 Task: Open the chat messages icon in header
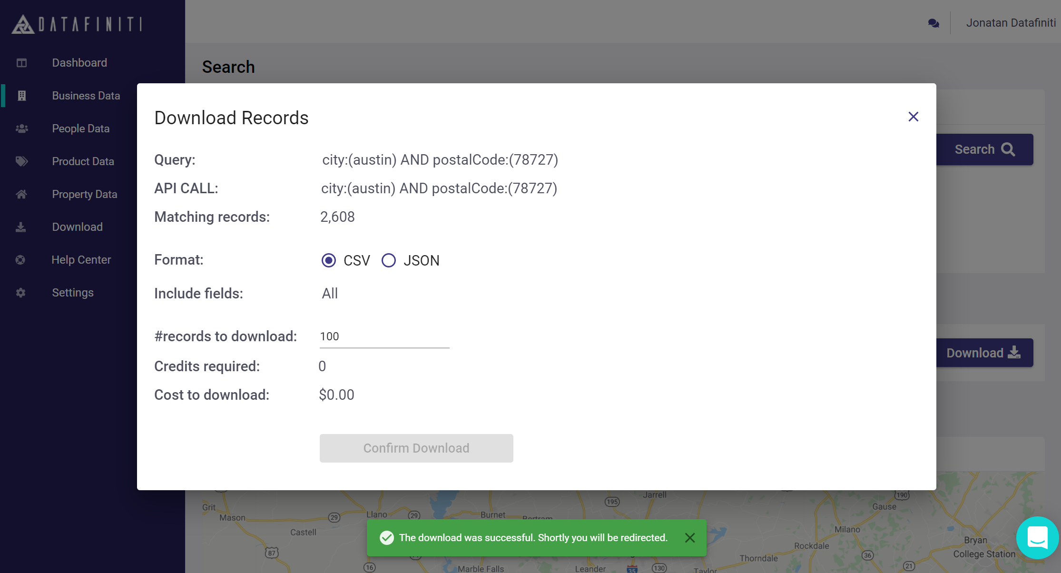click(933, 23)
